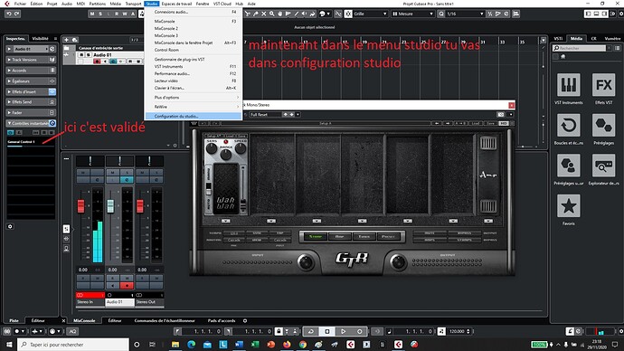Open the Transport menu in menu bar
The image size is (624, 351).
point(133,4)
